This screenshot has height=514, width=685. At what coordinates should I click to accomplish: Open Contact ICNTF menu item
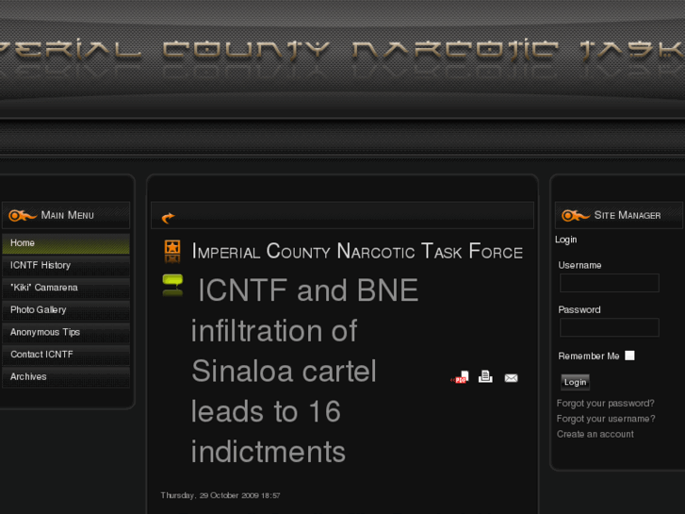(x=66, y=355)
